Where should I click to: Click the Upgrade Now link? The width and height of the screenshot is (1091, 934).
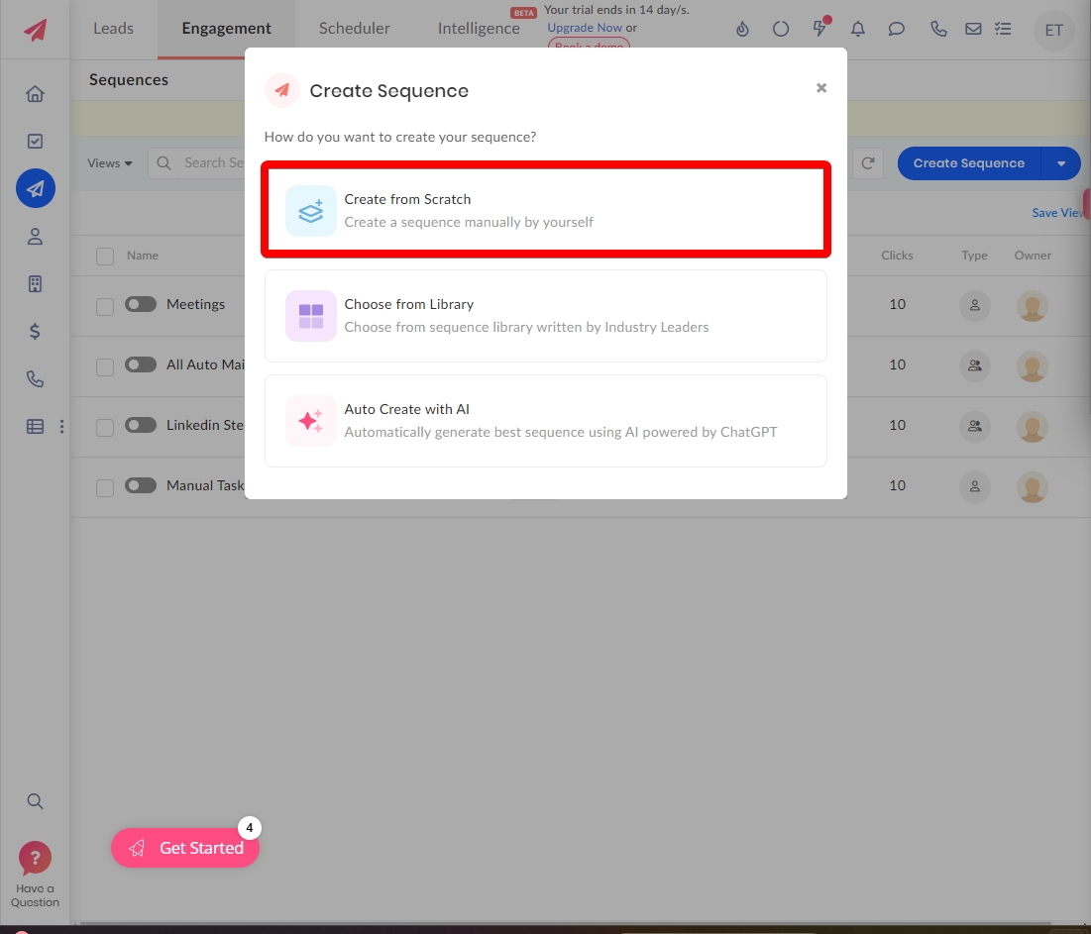point(585,28)
